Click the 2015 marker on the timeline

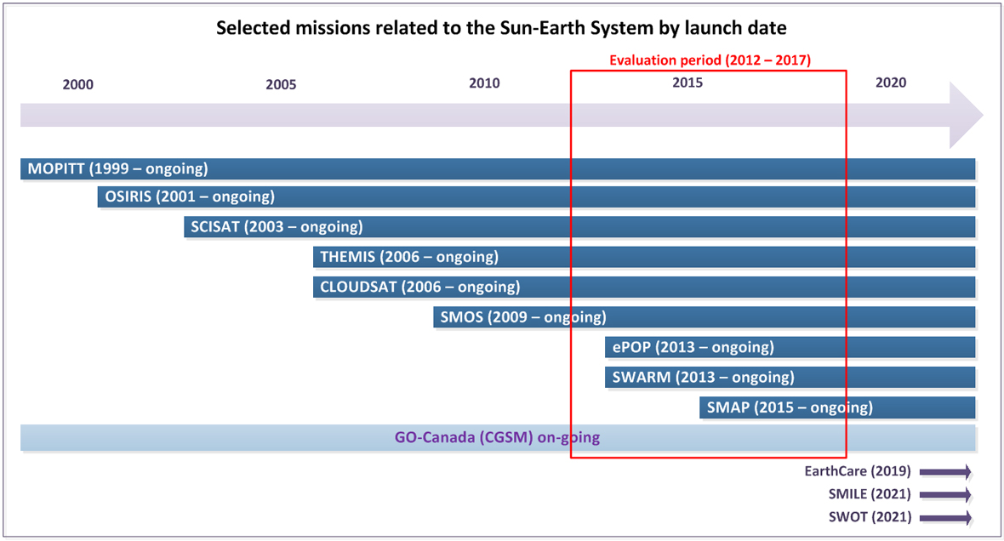click(x=687, y=83)
